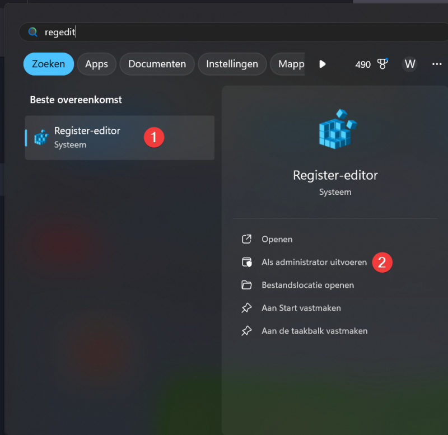448x435 pixels.
Task: Click Openen to launch Register-editor
Action: click(277, 239)
